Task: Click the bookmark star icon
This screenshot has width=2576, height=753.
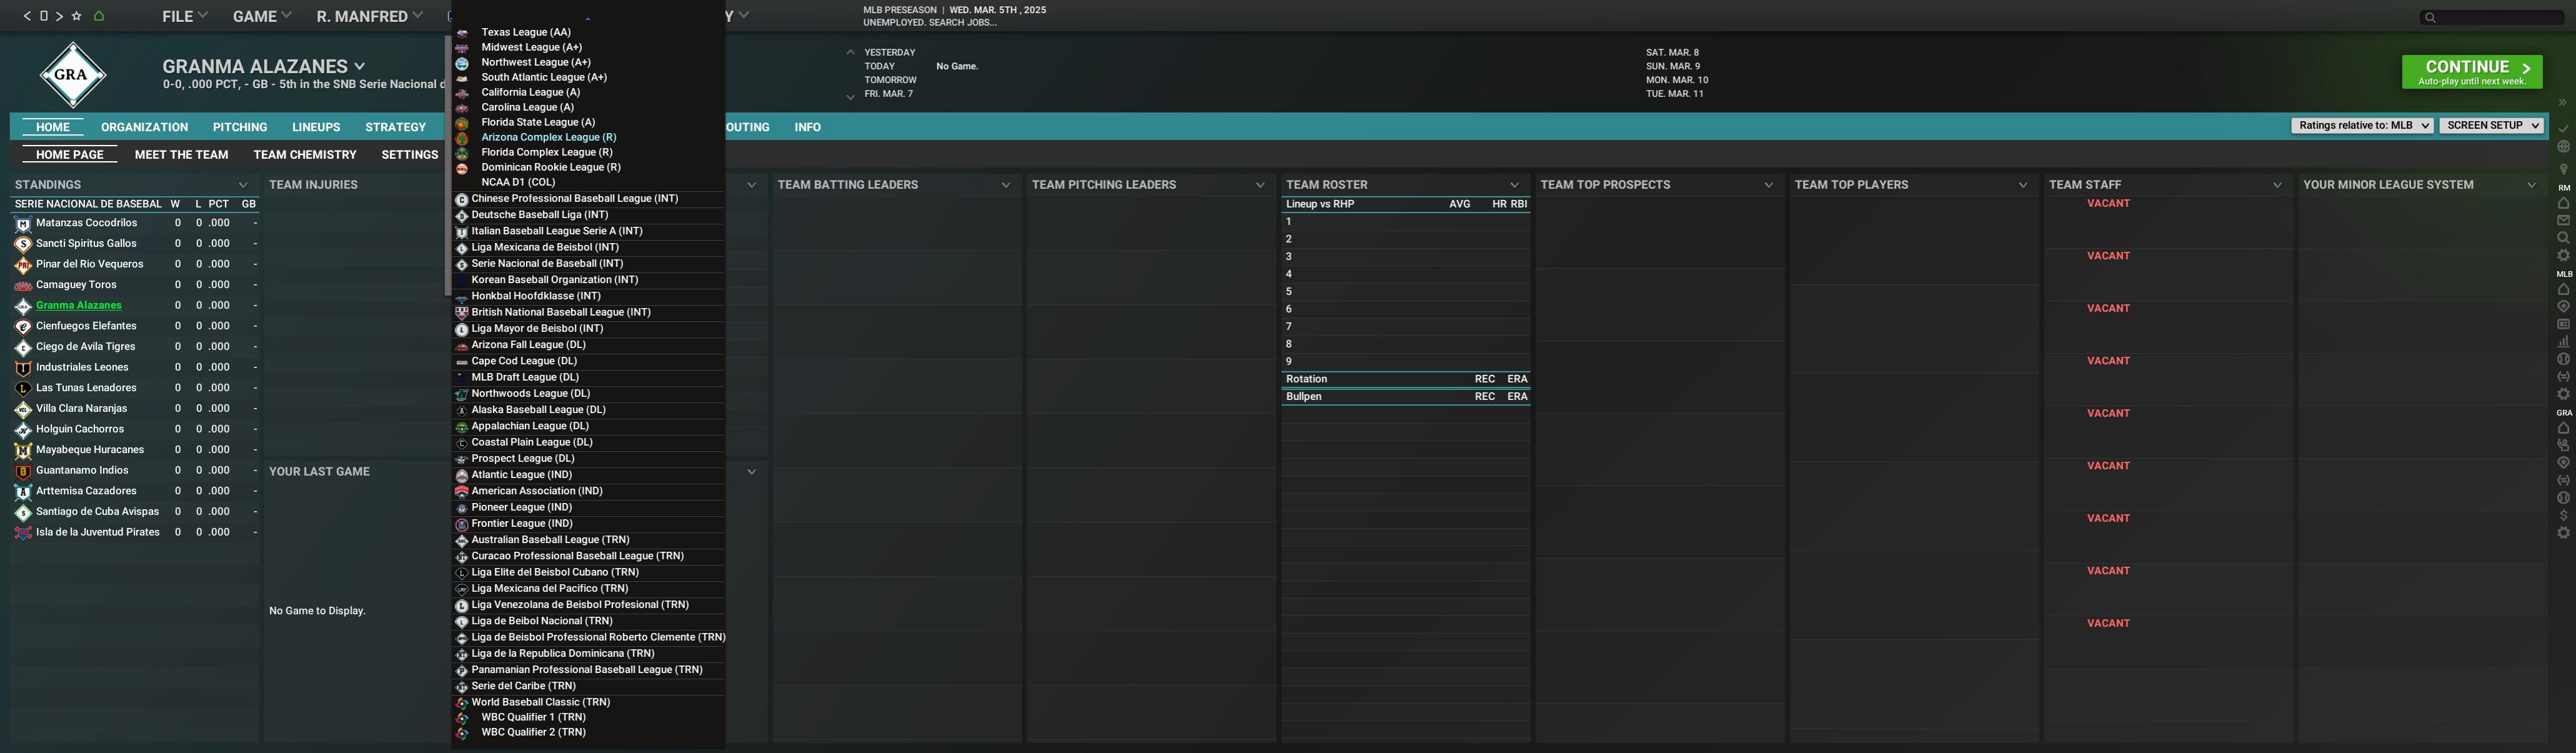Action: coord(77,16)
